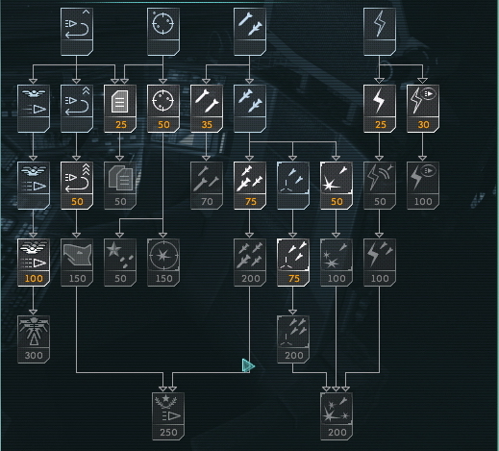Select the twin rockets skill costing 35
Image resolution: width=499 pixels, height=451 pixels.
(x=207, y=109)
